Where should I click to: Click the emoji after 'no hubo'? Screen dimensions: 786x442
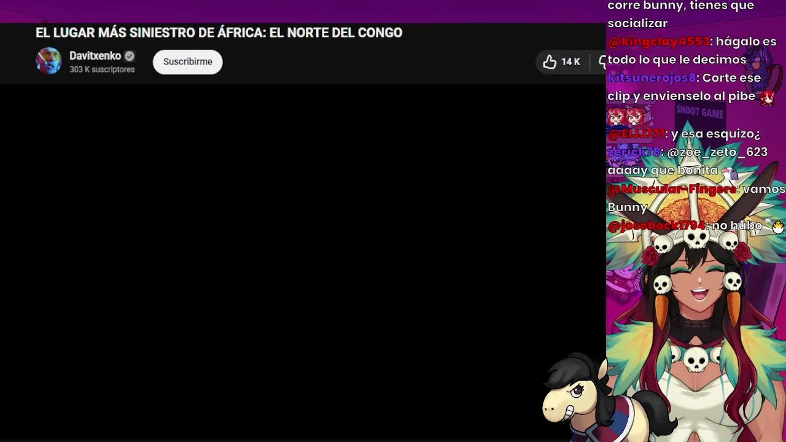coord(778,227)
